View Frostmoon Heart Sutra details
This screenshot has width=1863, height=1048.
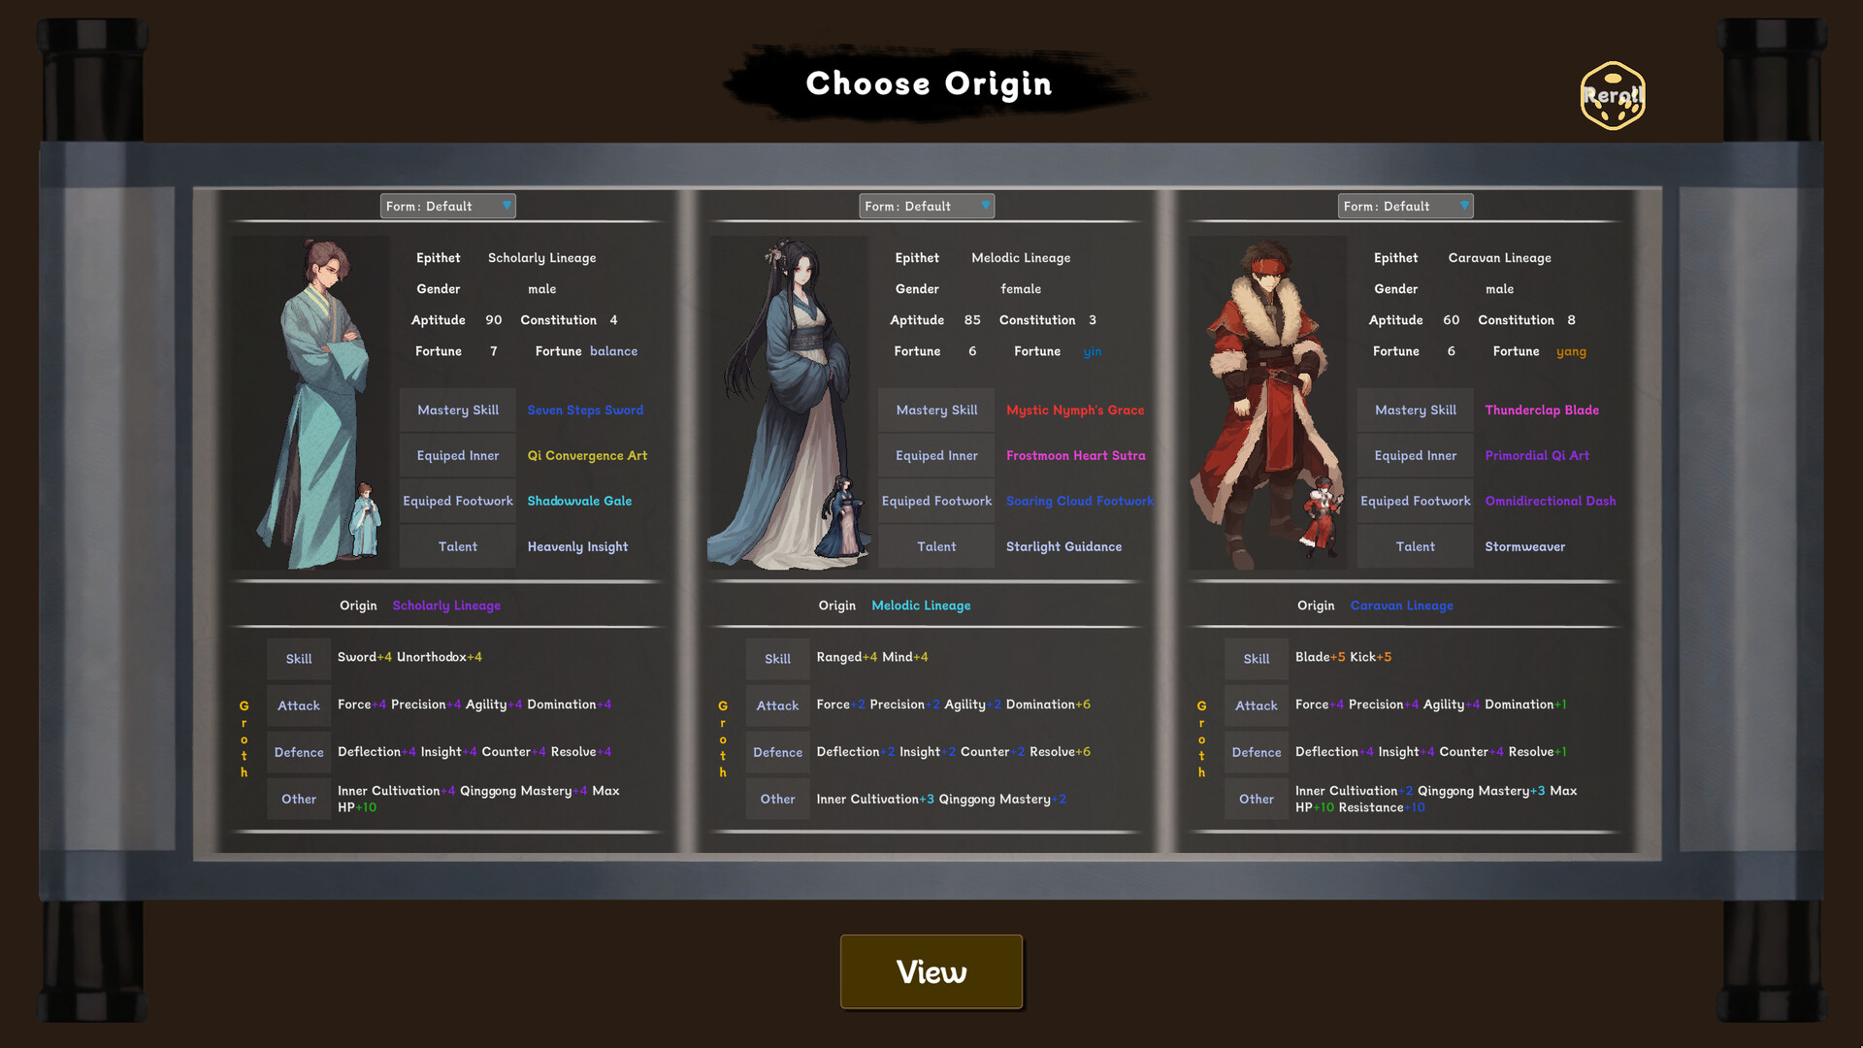(x=1076, y=455)
